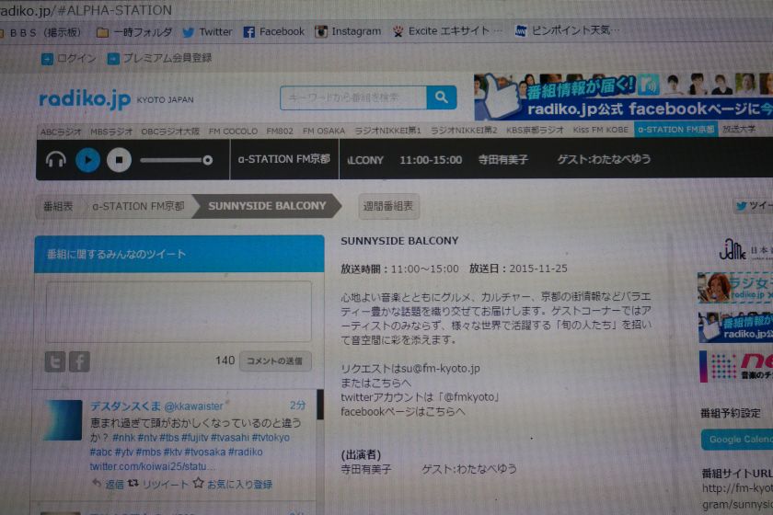The width and height of the screenshot is (773, 515).
Task: Select the ラジオNIKKEI第1 station tab
Action: [x=388, y=131]
